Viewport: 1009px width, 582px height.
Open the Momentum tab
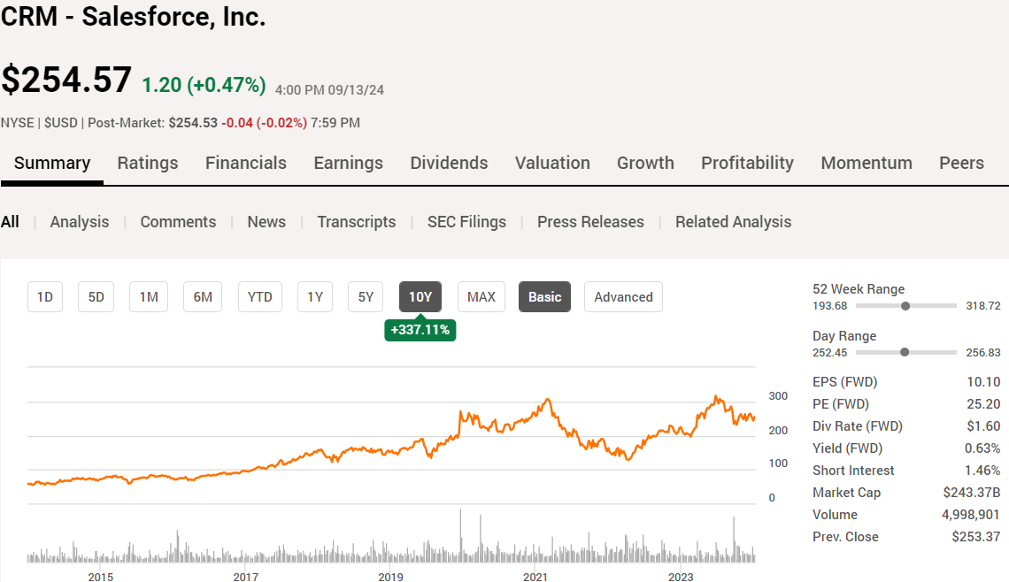tap(867, 164)
